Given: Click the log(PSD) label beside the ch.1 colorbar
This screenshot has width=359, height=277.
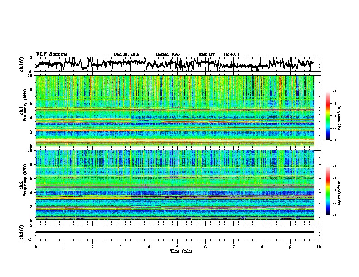Looking at the screenshot, I should tap(340, 118).
